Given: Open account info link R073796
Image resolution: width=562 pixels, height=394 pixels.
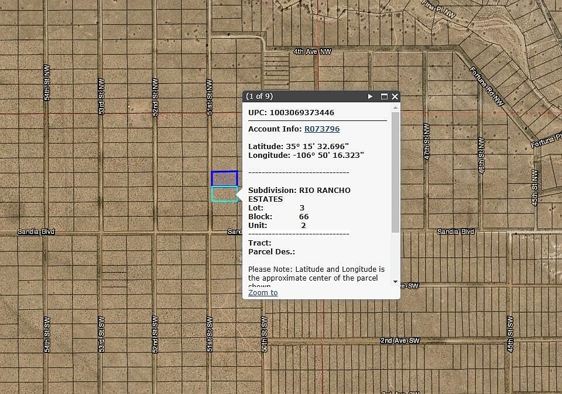Looking at the screenshot, I should (x=321, y=129).
